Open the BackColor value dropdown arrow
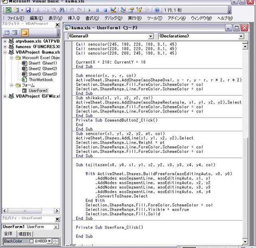This screenshot has width=256, height=248. (x=49, y=241)
